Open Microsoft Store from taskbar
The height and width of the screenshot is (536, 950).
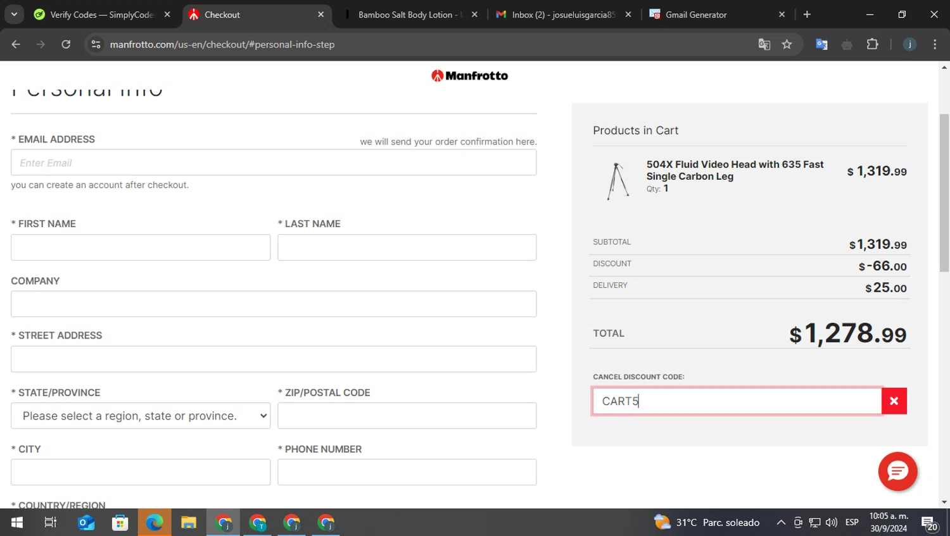click(120, 522)
